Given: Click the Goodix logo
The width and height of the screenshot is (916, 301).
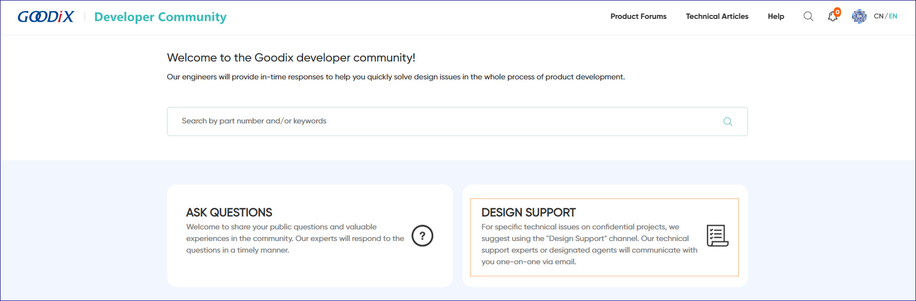Looking at the screenshot, I should tap(46, 17).
